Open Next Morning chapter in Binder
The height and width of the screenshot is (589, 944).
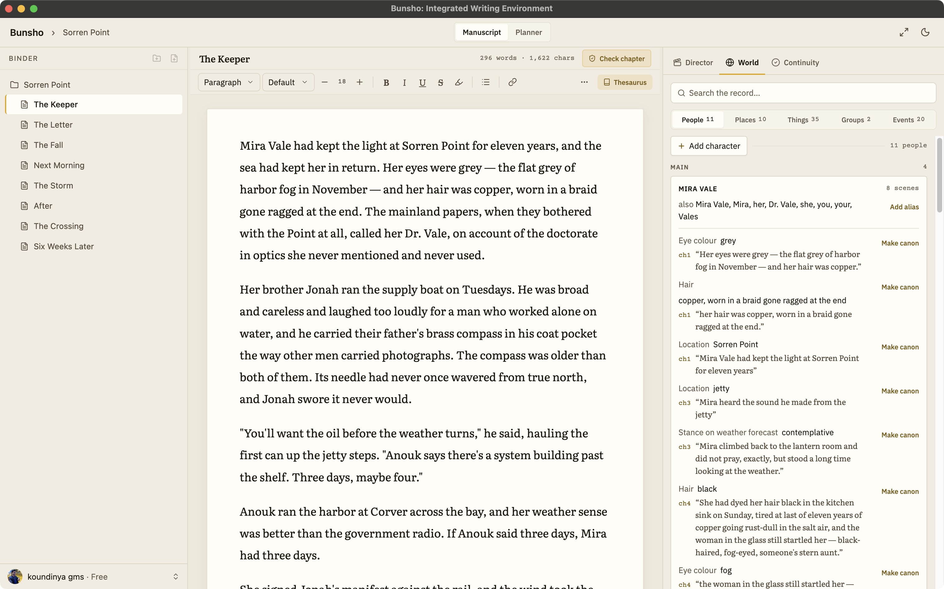94,165
